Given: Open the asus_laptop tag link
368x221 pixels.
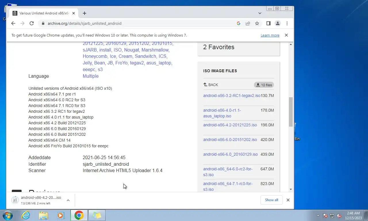Looking at the screenshot, I should pyautogui.click(x=159, y=63).
